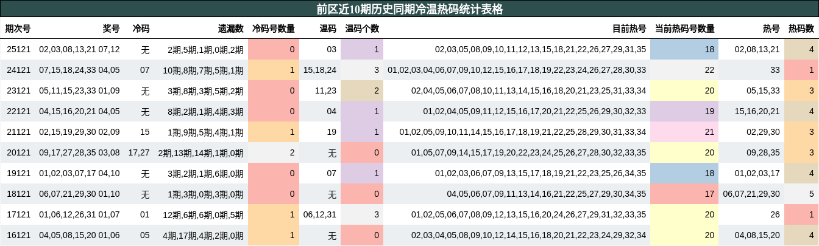The height and width of the screenshot is (246, 819).
Task: Click hot number cell 02,08,13,21
Action: click(757, 49)
